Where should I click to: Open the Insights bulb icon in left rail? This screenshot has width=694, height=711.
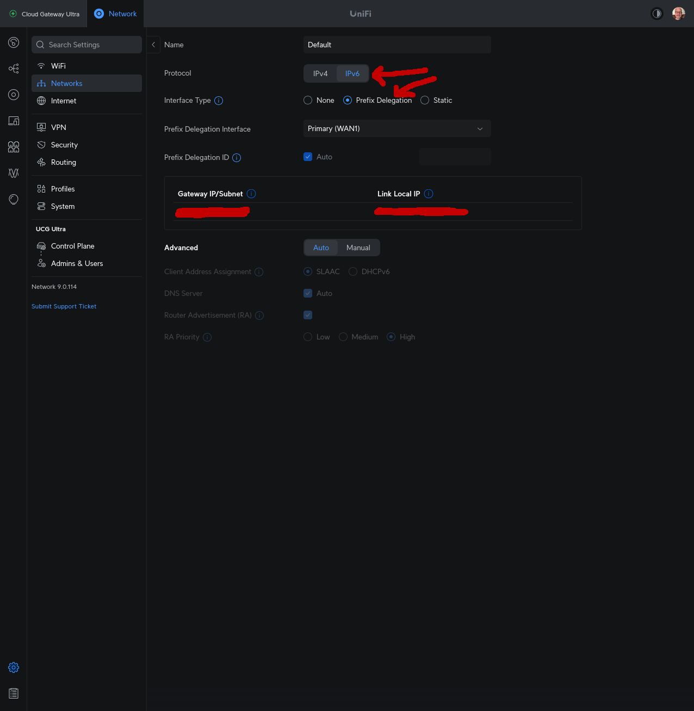(x=14, y=199)
